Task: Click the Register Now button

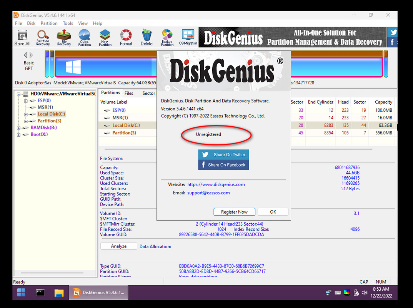Action: tap(235, 212)
